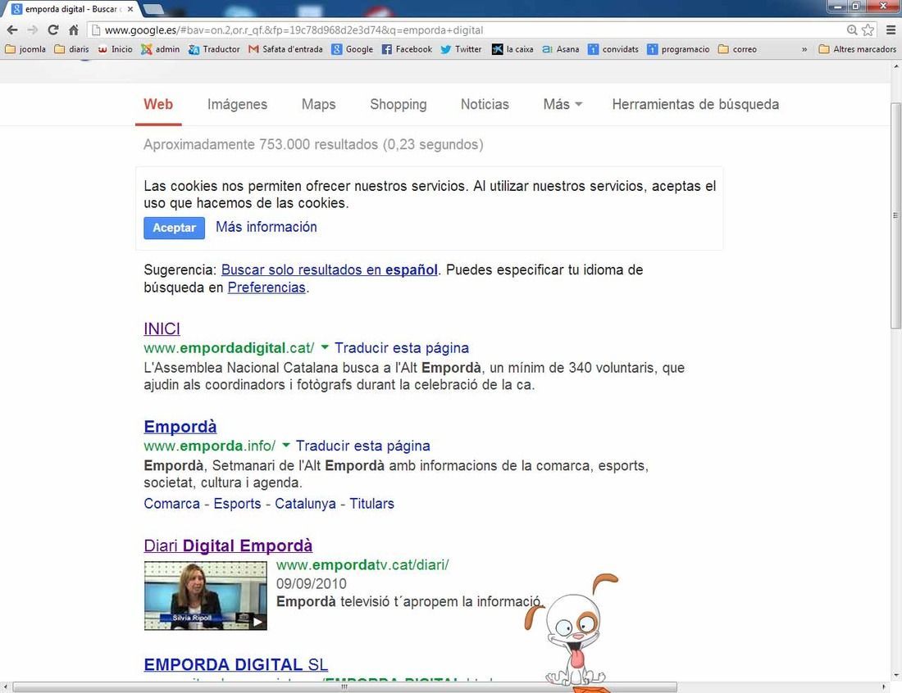Switch to the Imágenes tab
Image resolution: width=902 pixels, height=693 pixels.
[x=237, y=104]
